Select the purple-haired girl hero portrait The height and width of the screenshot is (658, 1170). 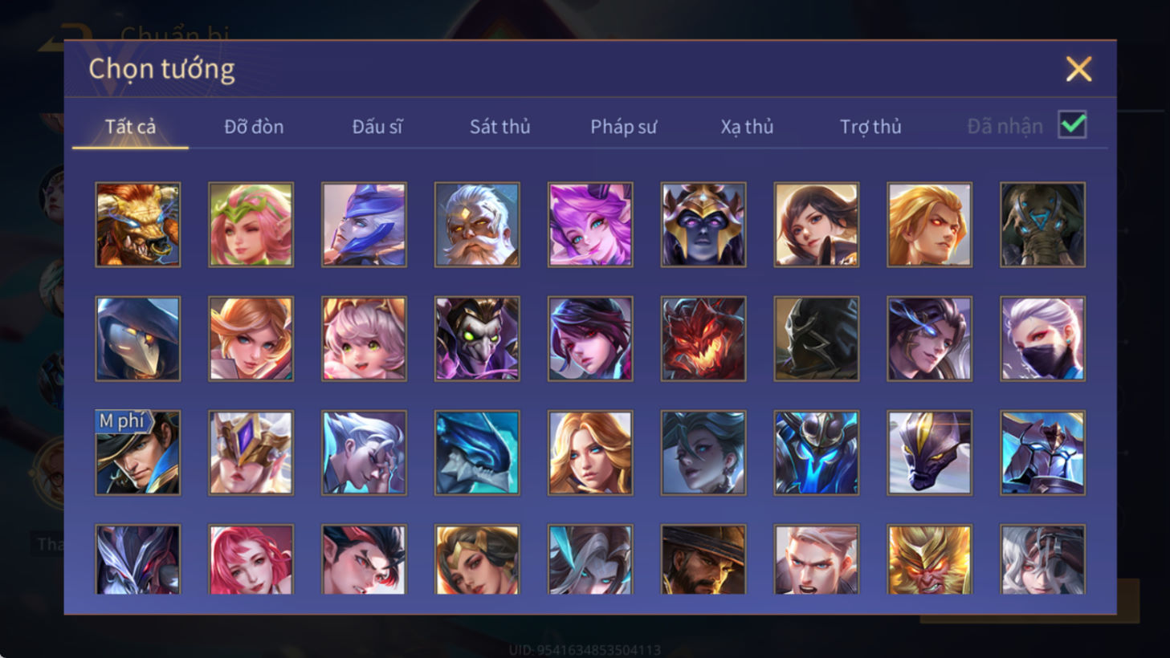pyautogui.click(x=590, y=225)
